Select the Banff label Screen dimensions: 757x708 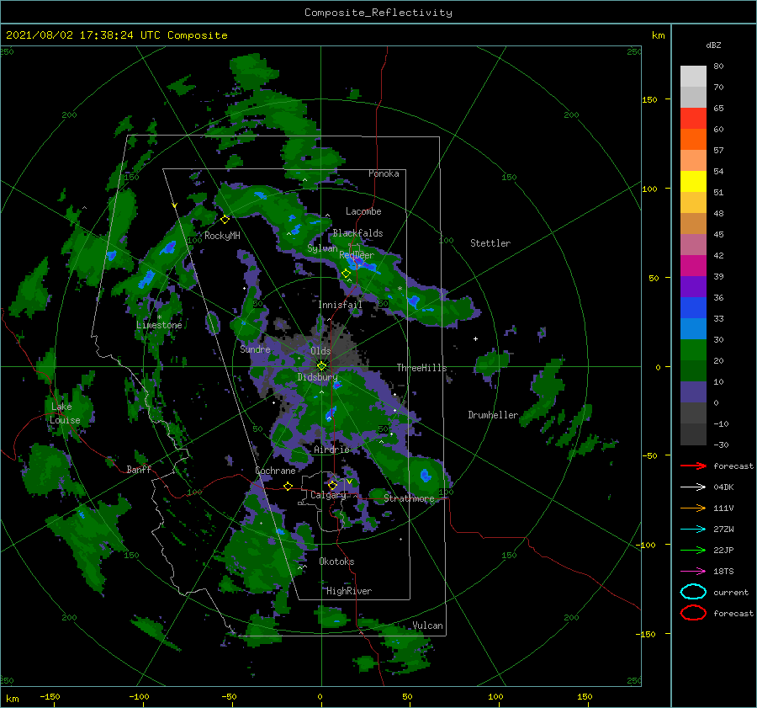(139, 469)
